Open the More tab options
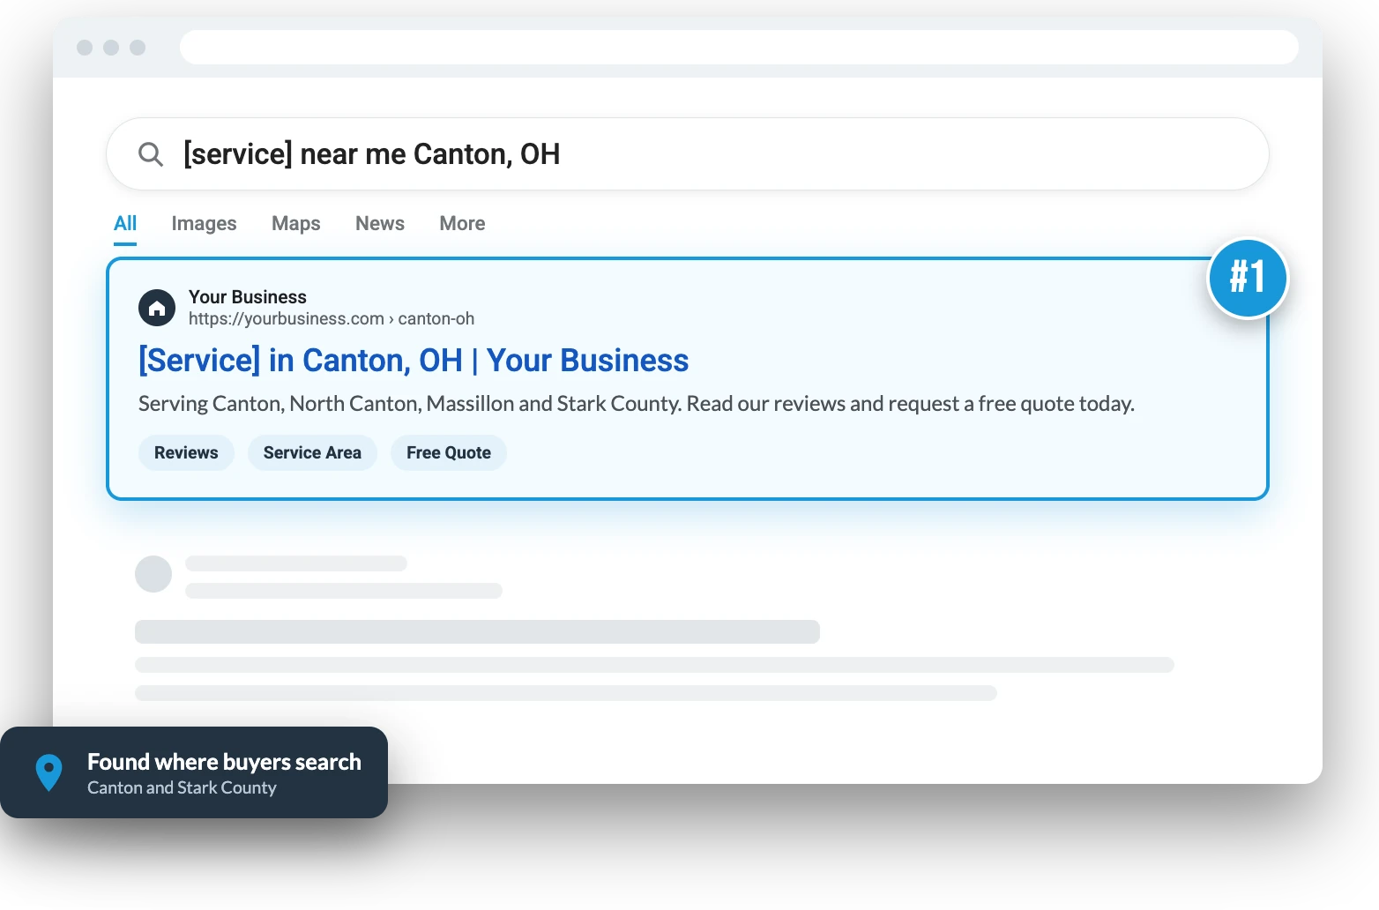Screen dimensions: 1379x910 pos(462,223)
